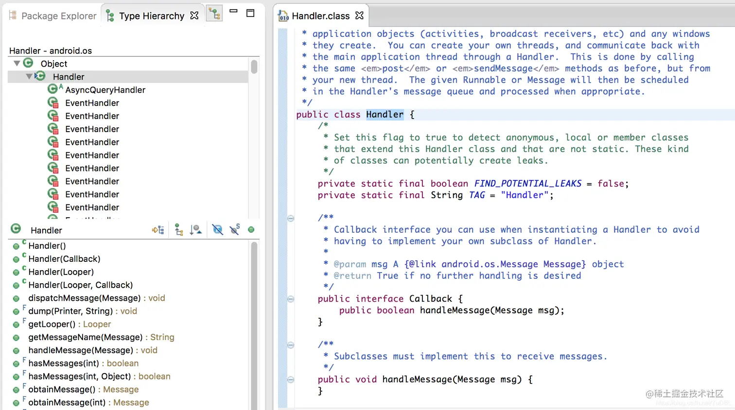Screen dimensions: 735x410
Task: Select getMessageName(Message) : String member
Action: coord(101,338)
